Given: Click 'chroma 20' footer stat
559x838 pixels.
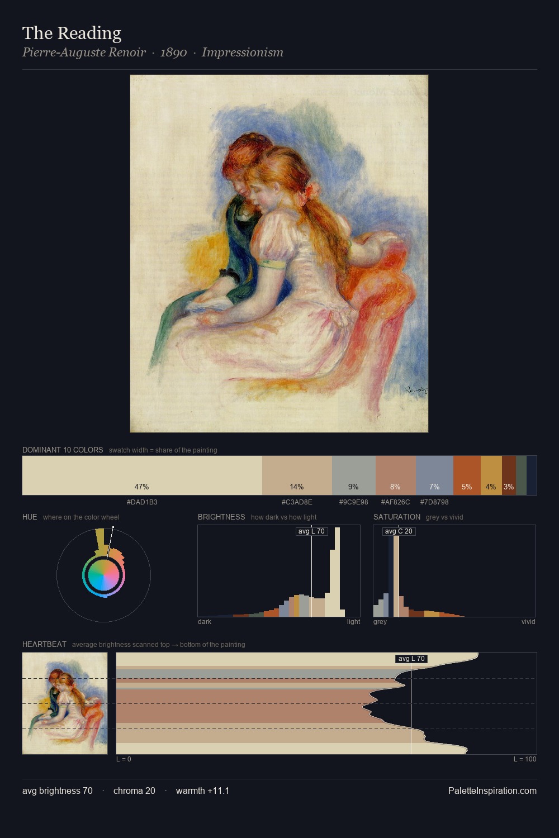Looking at the screenshot, I should point(134,791).
